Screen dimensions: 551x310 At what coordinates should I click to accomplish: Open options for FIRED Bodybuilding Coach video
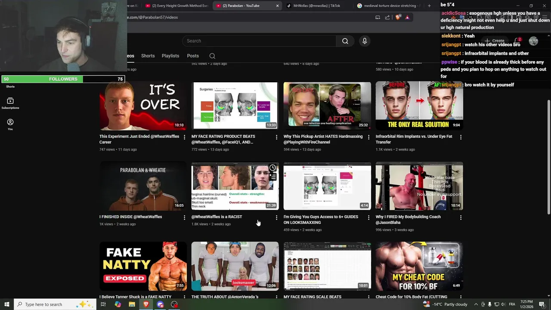point(461,217)
